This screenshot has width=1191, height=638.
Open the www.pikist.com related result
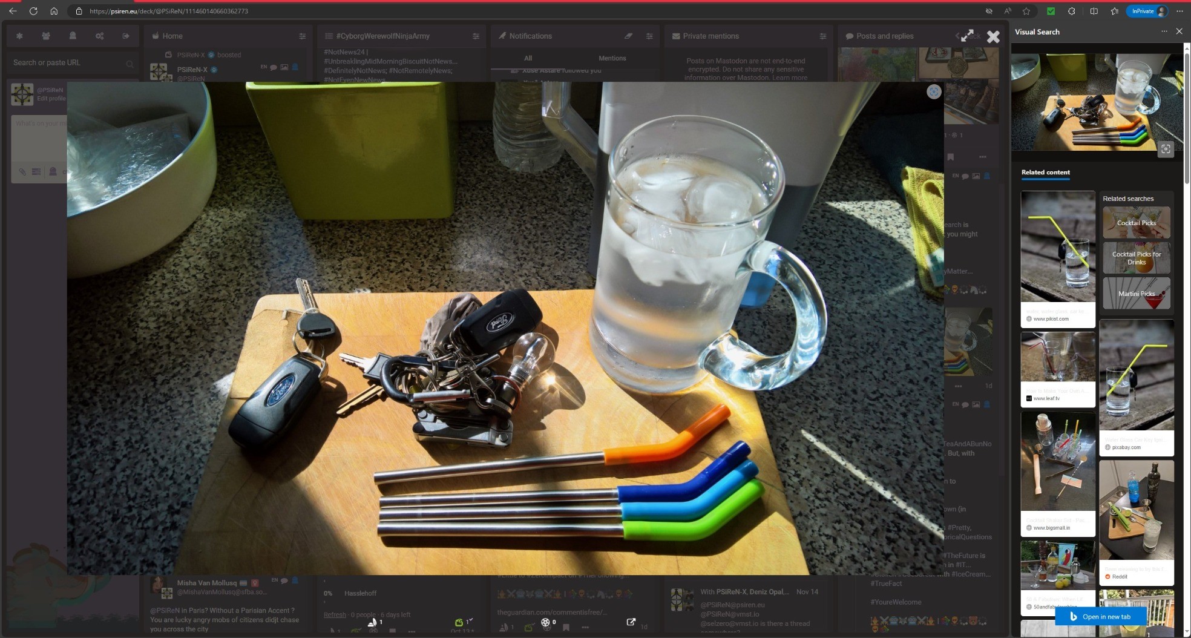click(x=1058, y=259)
